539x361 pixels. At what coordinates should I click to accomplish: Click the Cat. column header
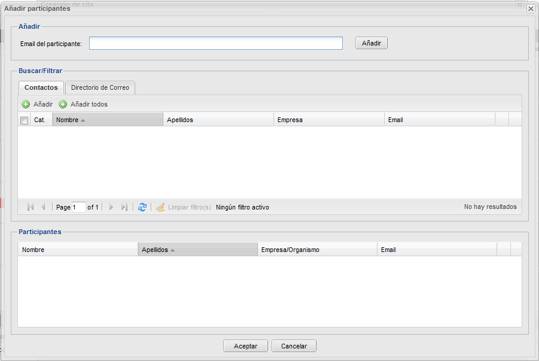pos(41,120)
